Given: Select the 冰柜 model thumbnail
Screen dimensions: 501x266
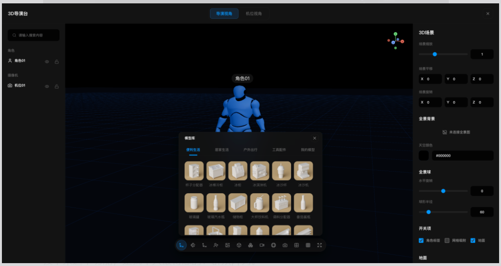Looking at the screenshot, I should [238, 171].
